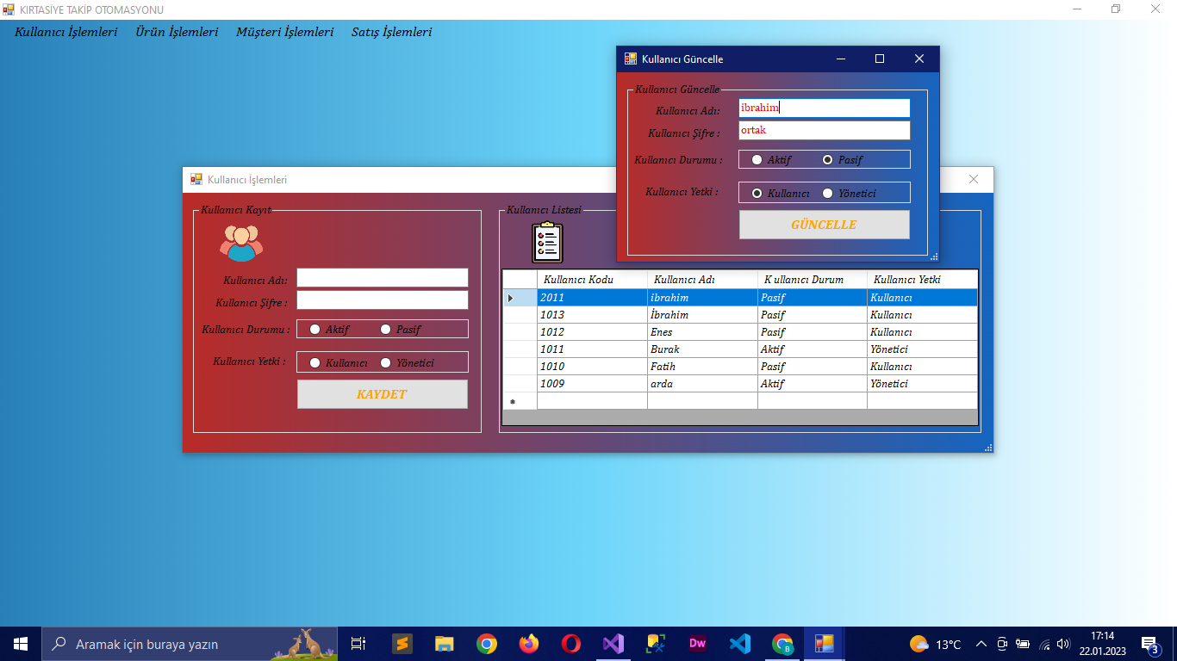Open the Müşteri İşlemleri menu
Image resolution: width=1177 pixels, height=661 pixels.
(285, 32)
